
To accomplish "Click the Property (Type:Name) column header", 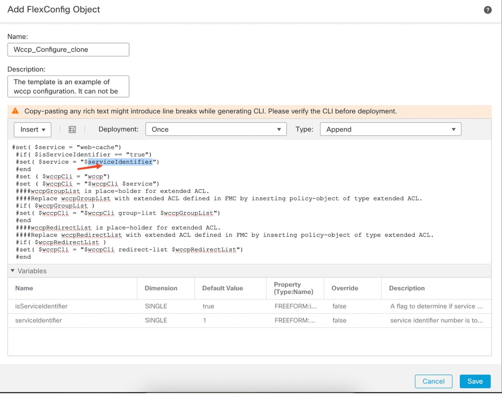I will point(293,288).
